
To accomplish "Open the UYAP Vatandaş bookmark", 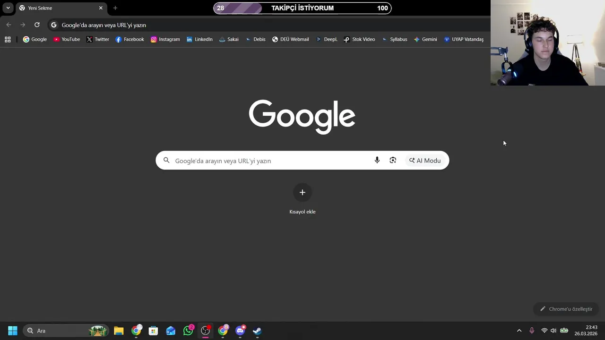I will click(x=464, y=40).
